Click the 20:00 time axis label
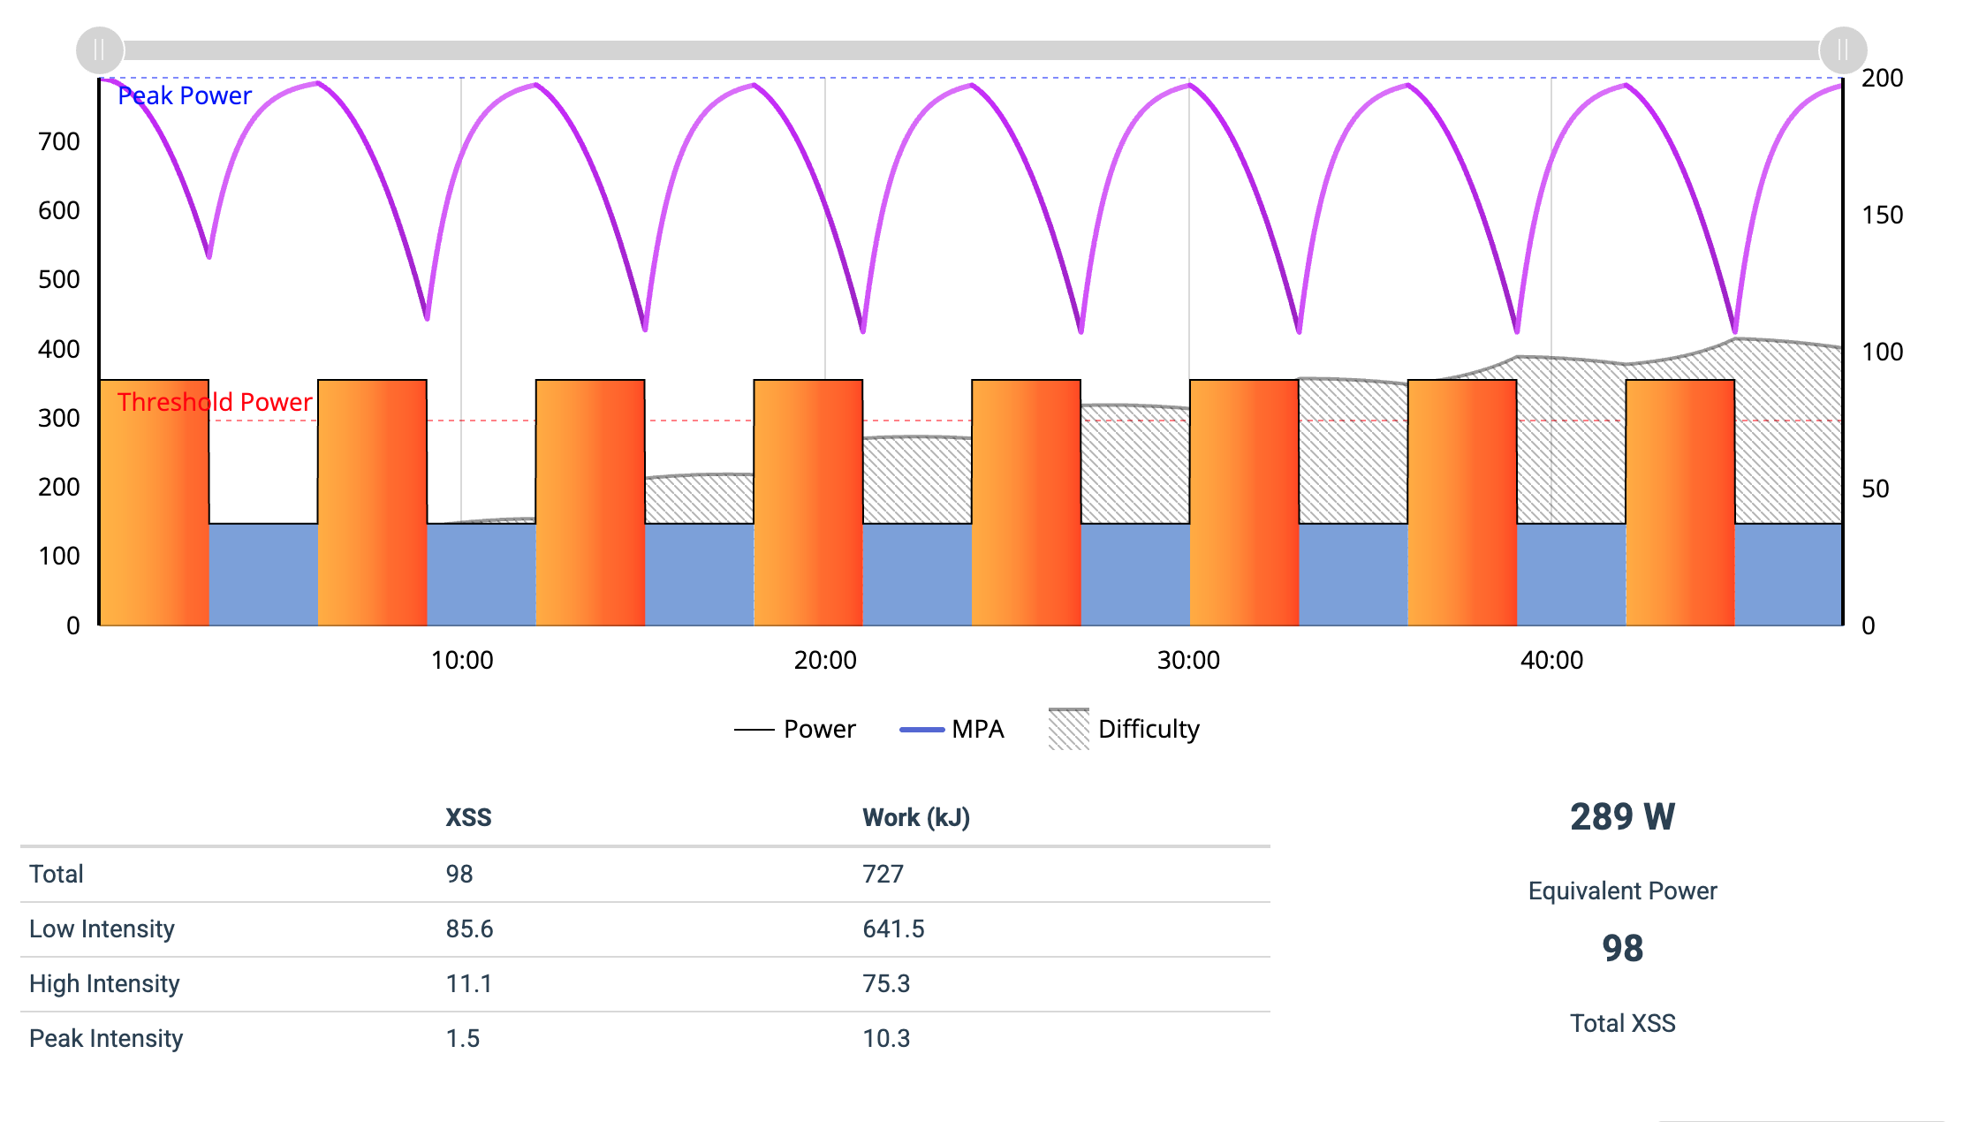 825,660
